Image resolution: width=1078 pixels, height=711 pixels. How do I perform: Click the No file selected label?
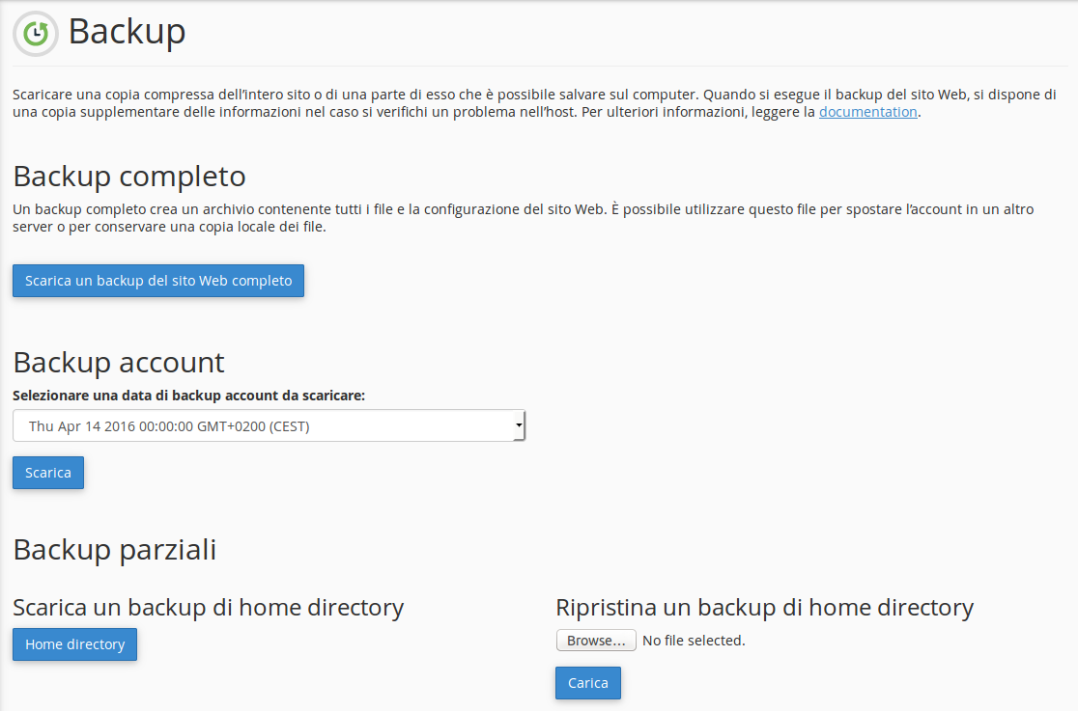pos(694,641)
